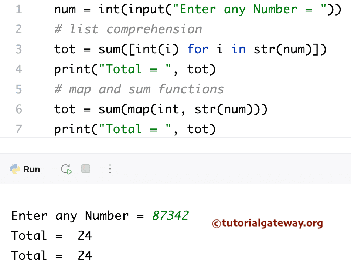Click the 'tot = sum(map(int' code line
The width and height of the screenshot is (351, 265).
coord(161,110)
